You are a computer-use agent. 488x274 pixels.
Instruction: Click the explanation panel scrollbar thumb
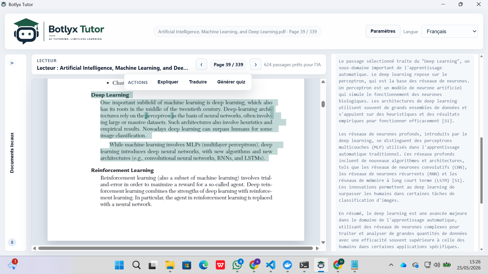click(x=481, y=170)
